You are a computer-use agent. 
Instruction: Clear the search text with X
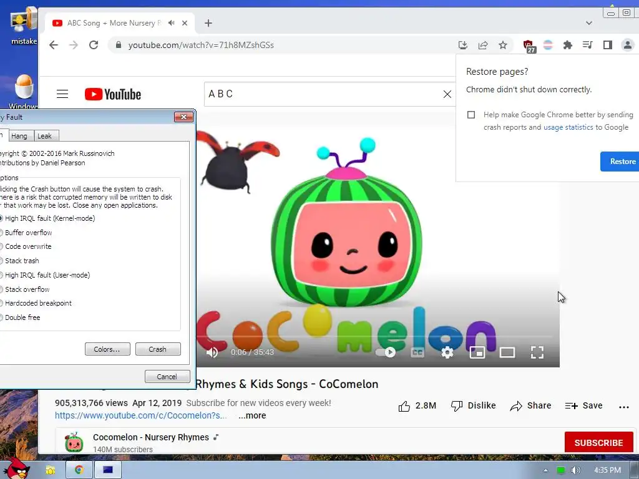pyautogui.click(x=447, y=94)
